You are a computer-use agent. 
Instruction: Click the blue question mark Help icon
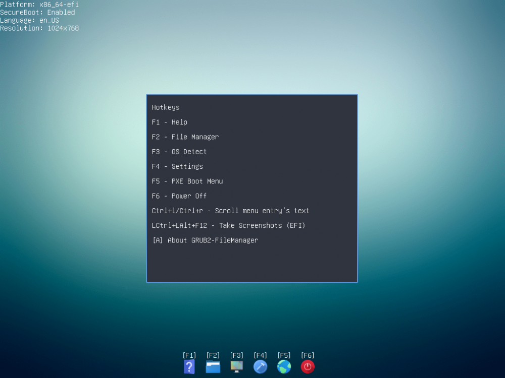189,366
